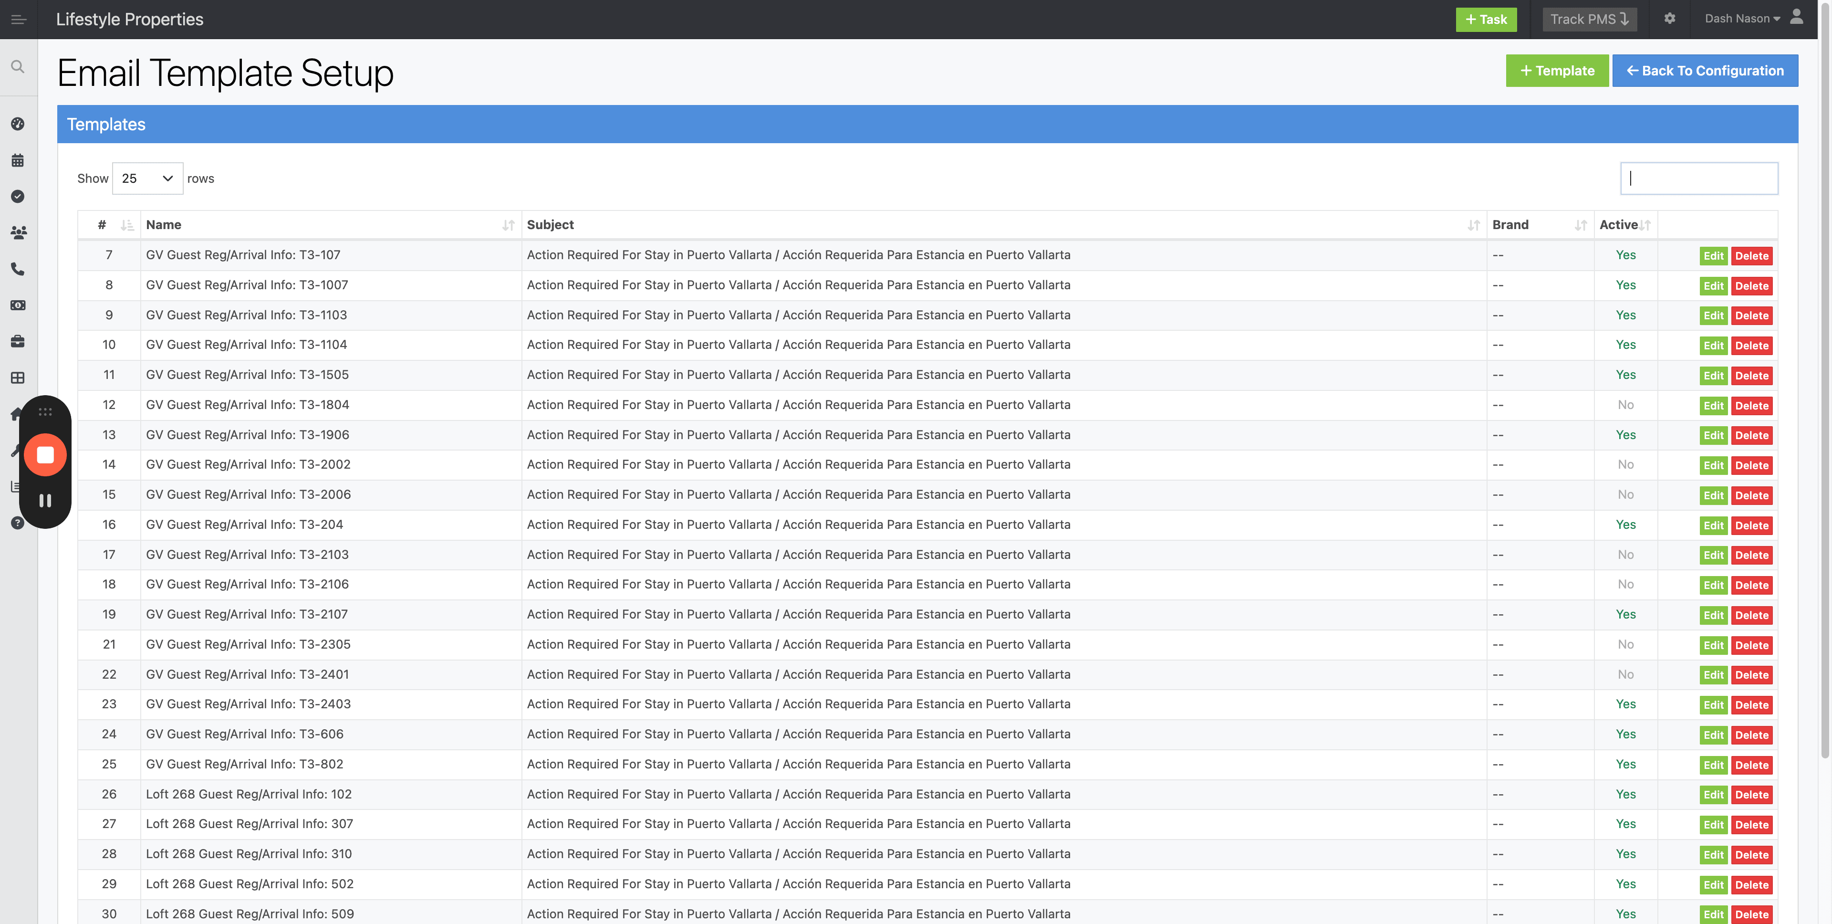Delete the T3-2103 template
The image size is (1832, 924).
click(x=1751, y=556)
